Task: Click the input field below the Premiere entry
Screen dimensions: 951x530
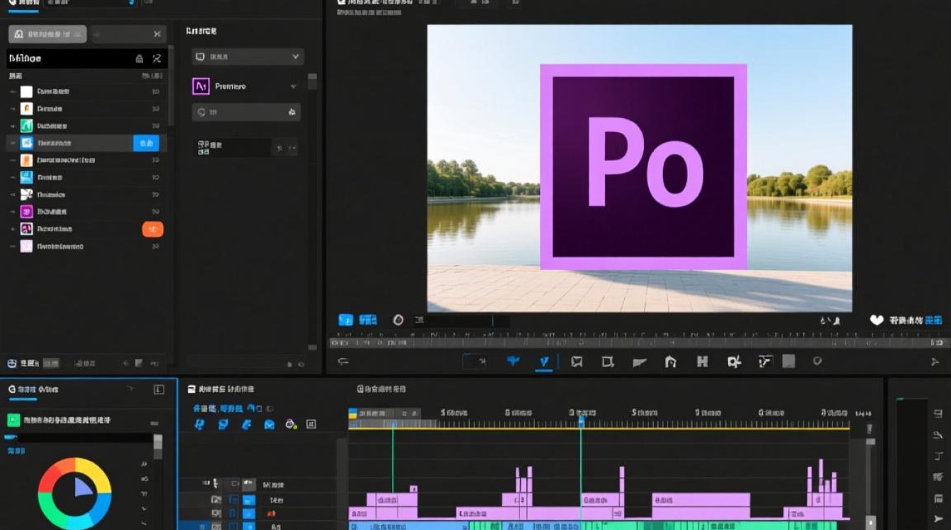Action: click(246, 112)
